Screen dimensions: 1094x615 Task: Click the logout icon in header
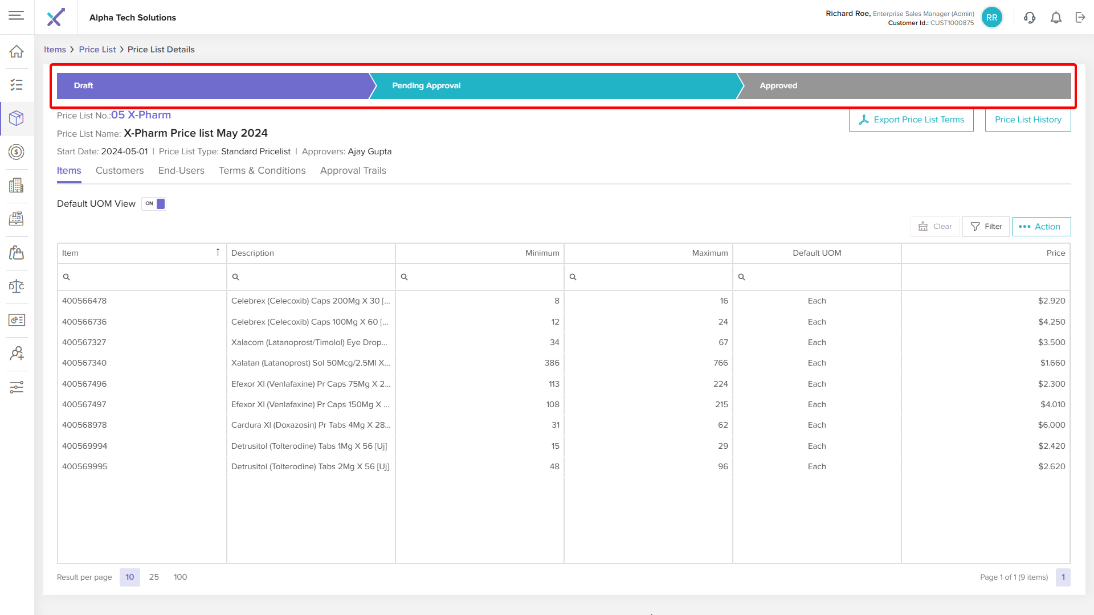point(1080,18)
